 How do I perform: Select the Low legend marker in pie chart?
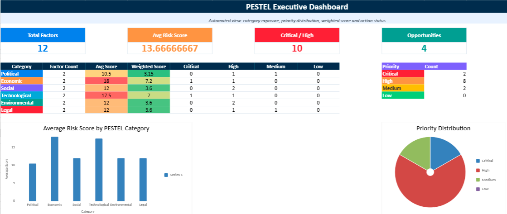pos(478,189)
